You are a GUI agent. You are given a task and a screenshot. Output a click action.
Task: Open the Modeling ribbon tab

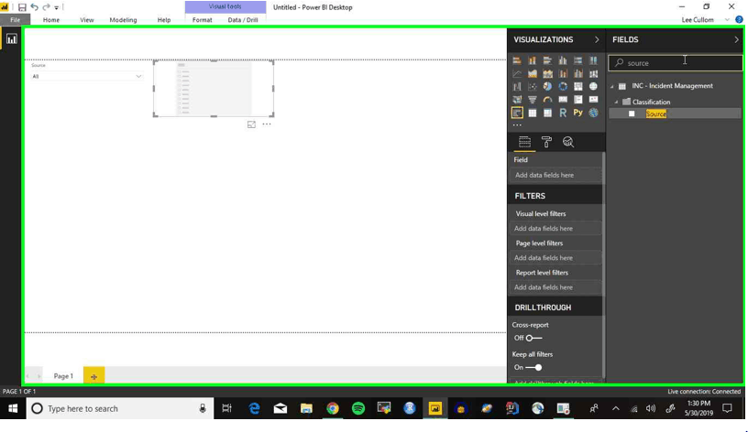click(x=123, y=20)
